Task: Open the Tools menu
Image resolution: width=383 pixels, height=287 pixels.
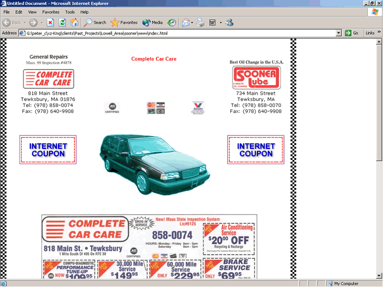Action: 70,12
